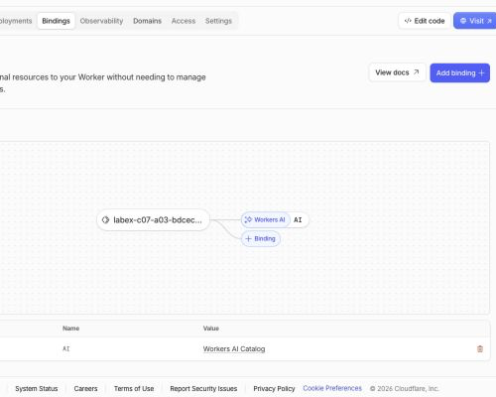Select the Settings tab
The height and width of the screenshot is (397, 496).
[x=218, y=21]
